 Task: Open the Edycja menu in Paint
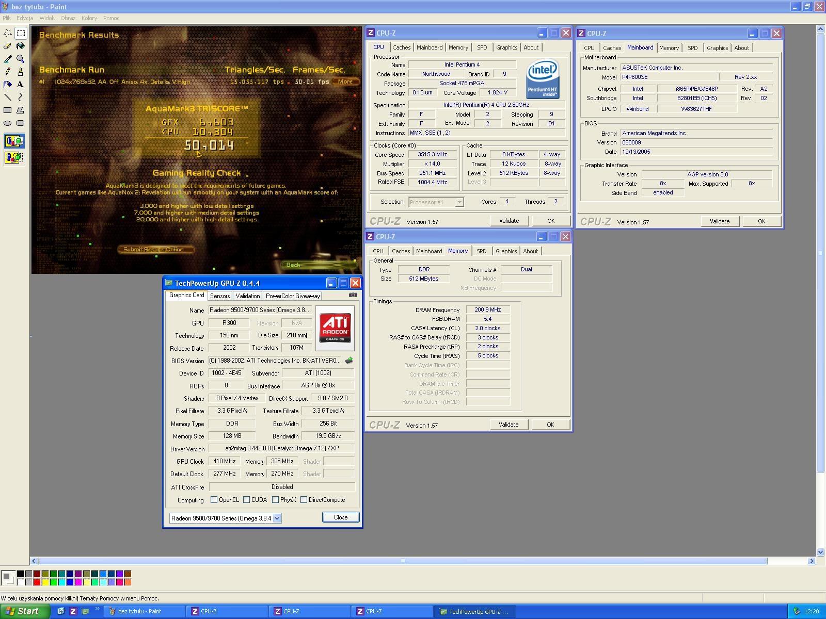click(25, 18)
